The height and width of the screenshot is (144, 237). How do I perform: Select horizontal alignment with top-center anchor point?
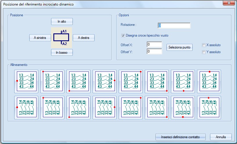209,81
